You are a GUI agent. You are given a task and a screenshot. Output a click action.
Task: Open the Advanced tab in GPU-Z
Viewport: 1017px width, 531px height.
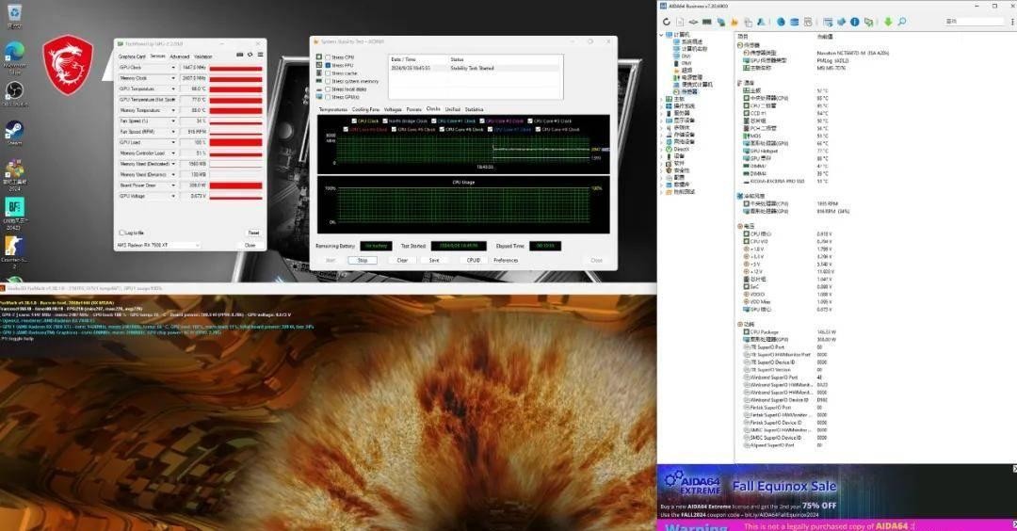pyautogui.click(x=180, y=57)
